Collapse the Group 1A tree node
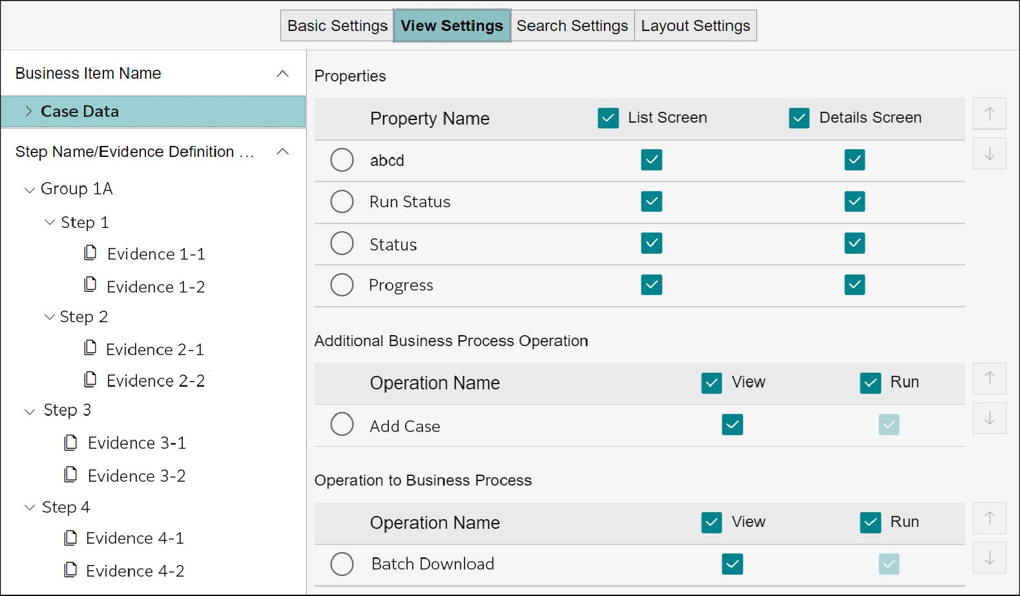This screenshot has width=1020, height=596. coord(29,190)
